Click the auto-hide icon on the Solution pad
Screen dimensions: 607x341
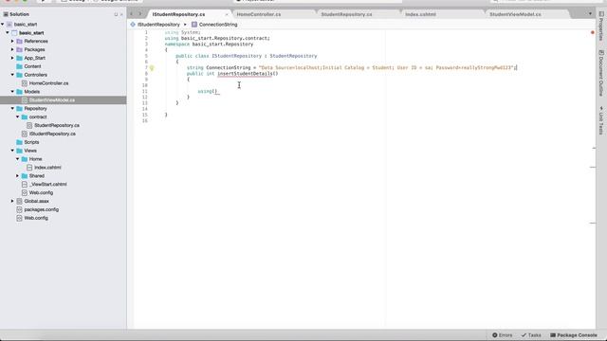point(116,14)
